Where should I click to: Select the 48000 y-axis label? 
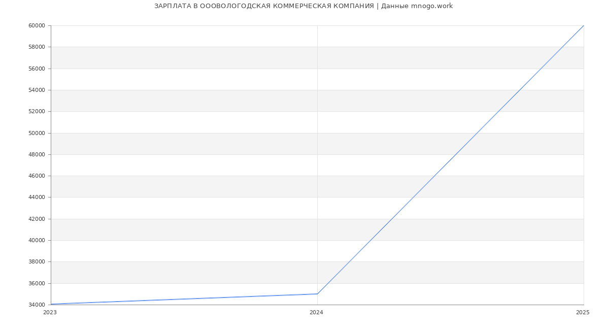pos(37,154)
